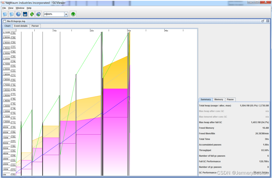Click Total heap (usage / alloc. max) label
This screenshot has height=178, width=272.
(x=215, y=106)
